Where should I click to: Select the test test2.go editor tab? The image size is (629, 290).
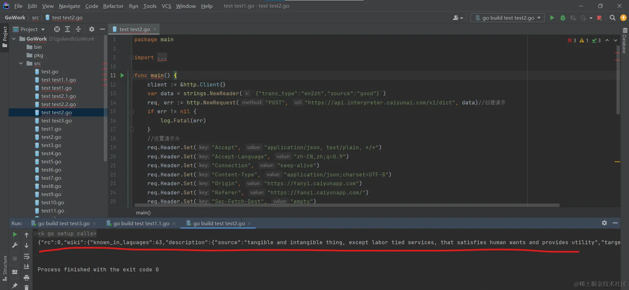[x=135, y=29]
